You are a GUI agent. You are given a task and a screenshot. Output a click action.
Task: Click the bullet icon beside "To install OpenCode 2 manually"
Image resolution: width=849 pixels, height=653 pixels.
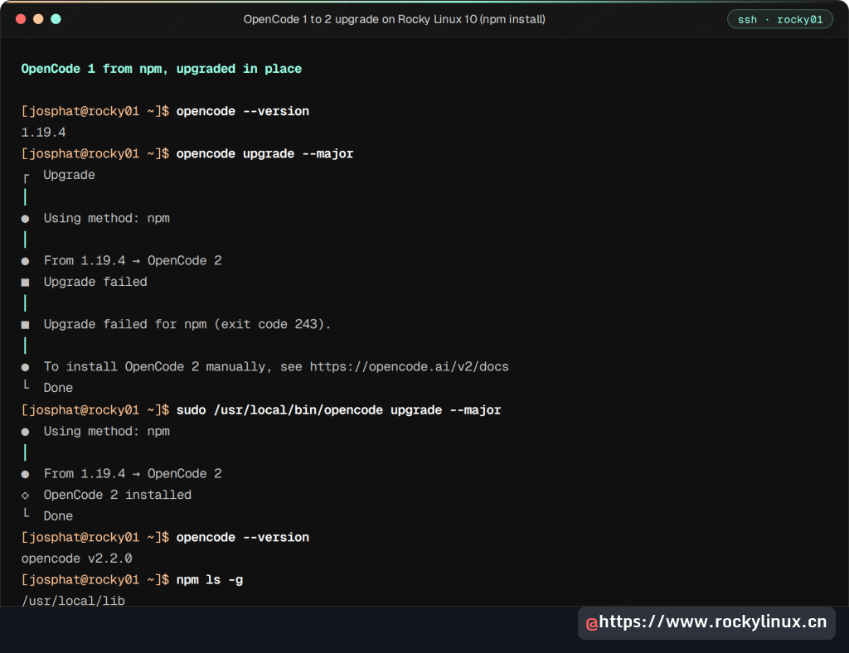pos(25,367)
